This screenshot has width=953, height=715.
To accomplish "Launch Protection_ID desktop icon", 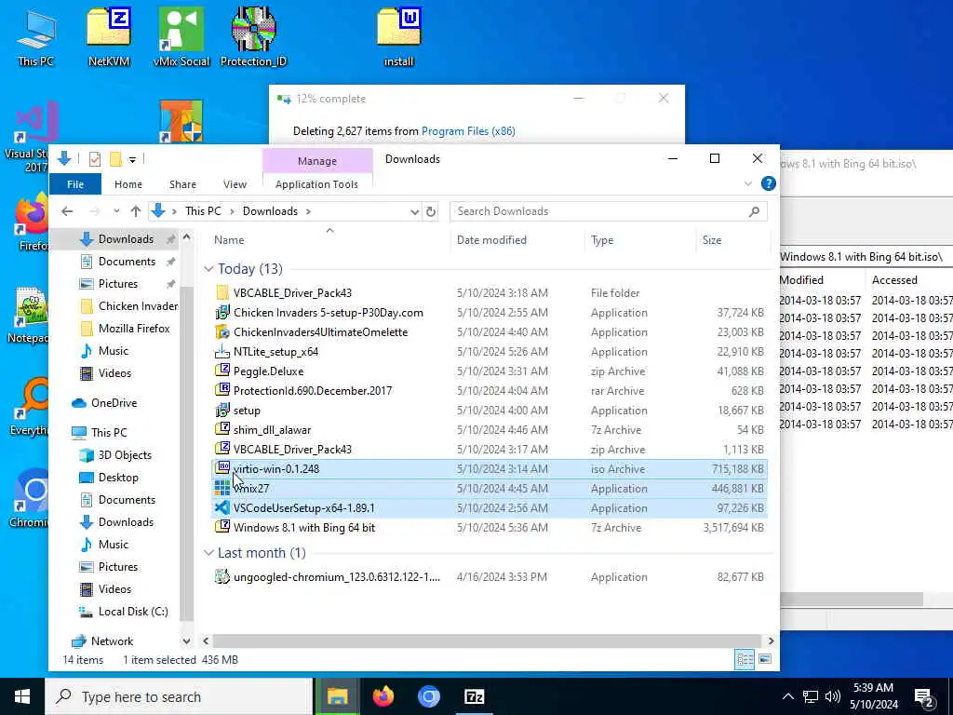I will 253,37.
